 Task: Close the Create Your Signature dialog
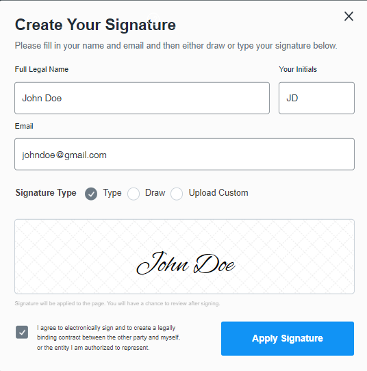click(x=349, y=16)
